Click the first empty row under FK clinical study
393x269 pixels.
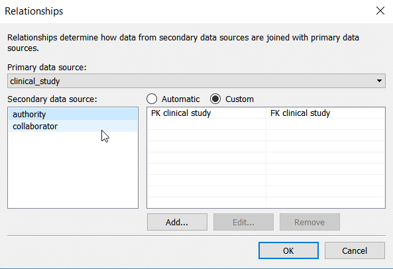325,124
